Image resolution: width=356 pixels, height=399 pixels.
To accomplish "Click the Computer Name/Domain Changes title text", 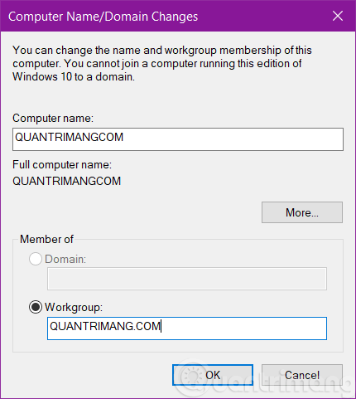I will (103, 17).
